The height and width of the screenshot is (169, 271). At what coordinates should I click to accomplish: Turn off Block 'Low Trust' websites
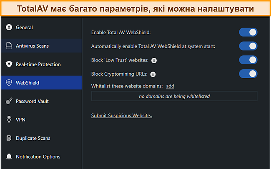248,60
